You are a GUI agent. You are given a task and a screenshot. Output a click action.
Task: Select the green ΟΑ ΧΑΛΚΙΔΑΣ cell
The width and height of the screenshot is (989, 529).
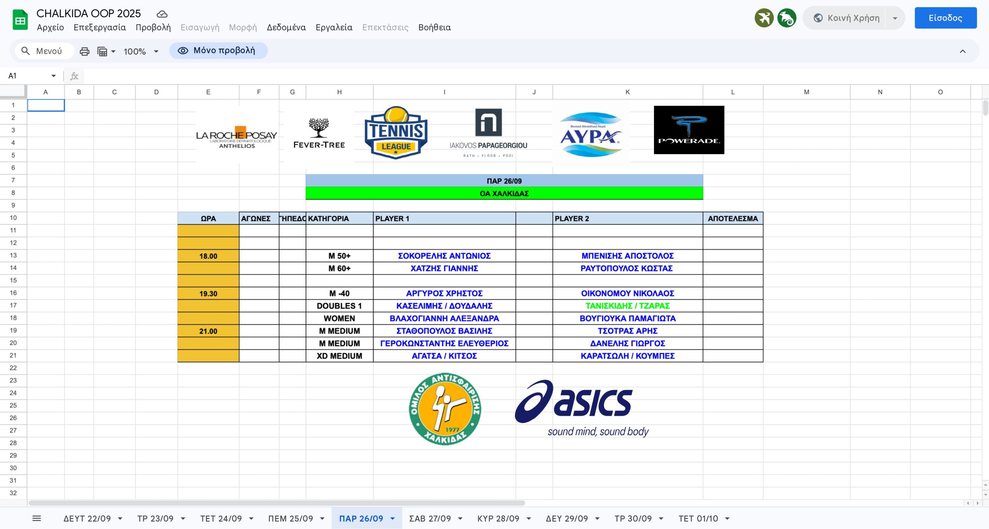click(x=504, y=193)
